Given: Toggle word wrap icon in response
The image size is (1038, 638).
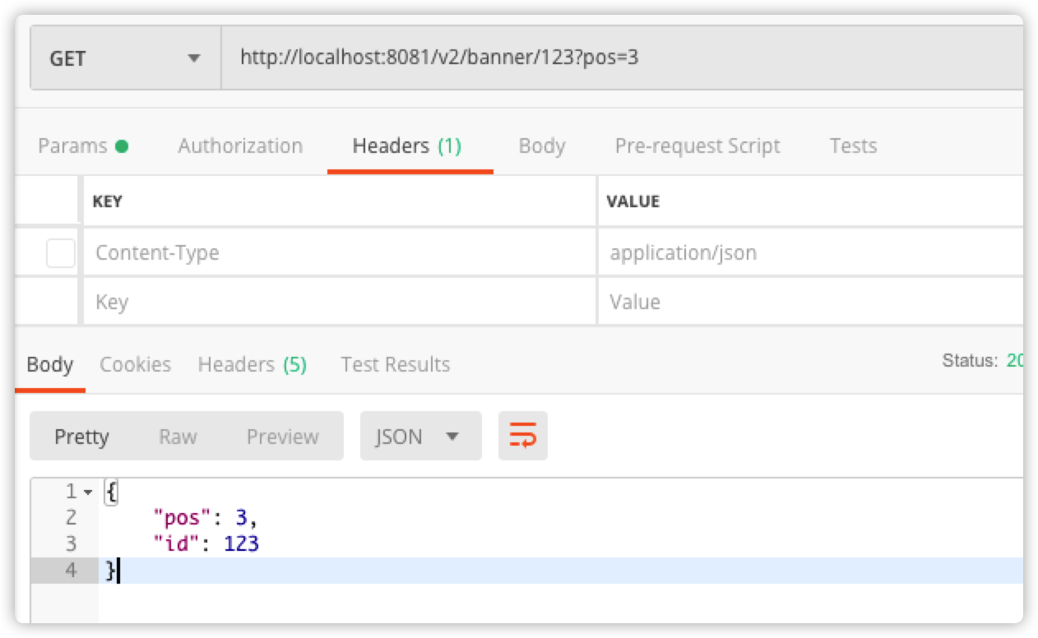Looking at the screenshot, I should pos(522,436).
